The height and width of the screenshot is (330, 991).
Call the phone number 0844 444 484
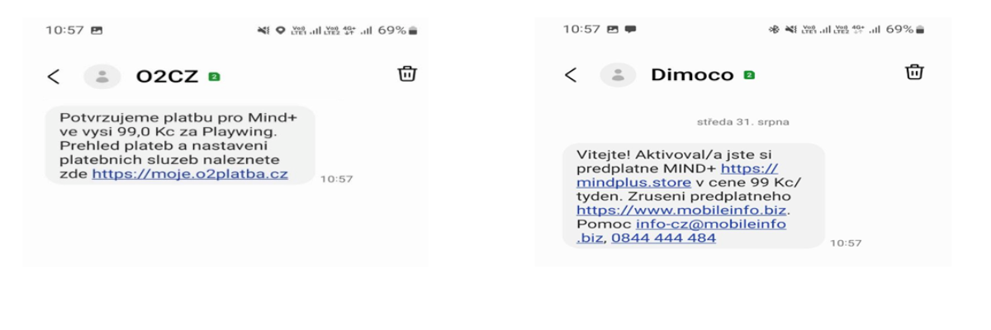[663, 238]
